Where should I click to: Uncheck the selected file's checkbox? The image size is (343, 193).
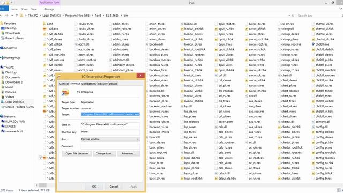41,158
